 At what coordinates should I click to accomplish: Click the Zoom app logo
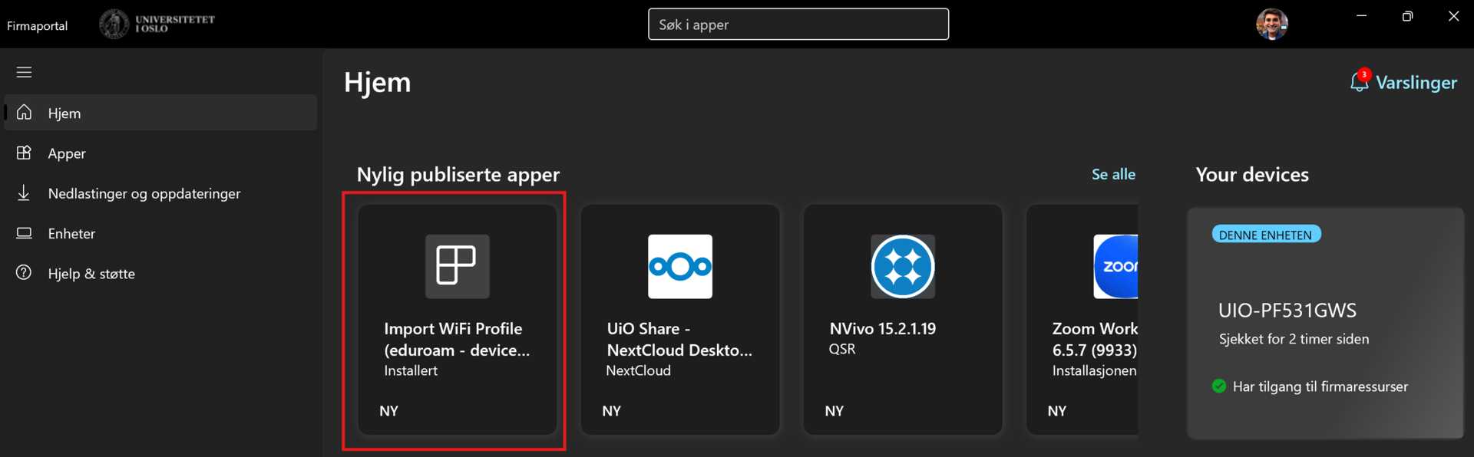1115,266
